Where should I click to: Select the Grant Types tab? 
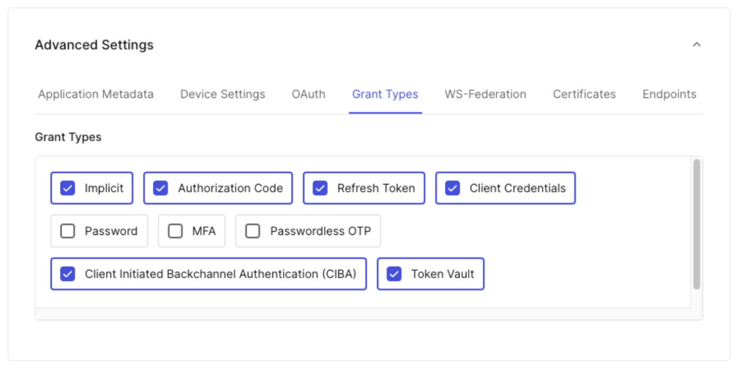click(385, 94)
